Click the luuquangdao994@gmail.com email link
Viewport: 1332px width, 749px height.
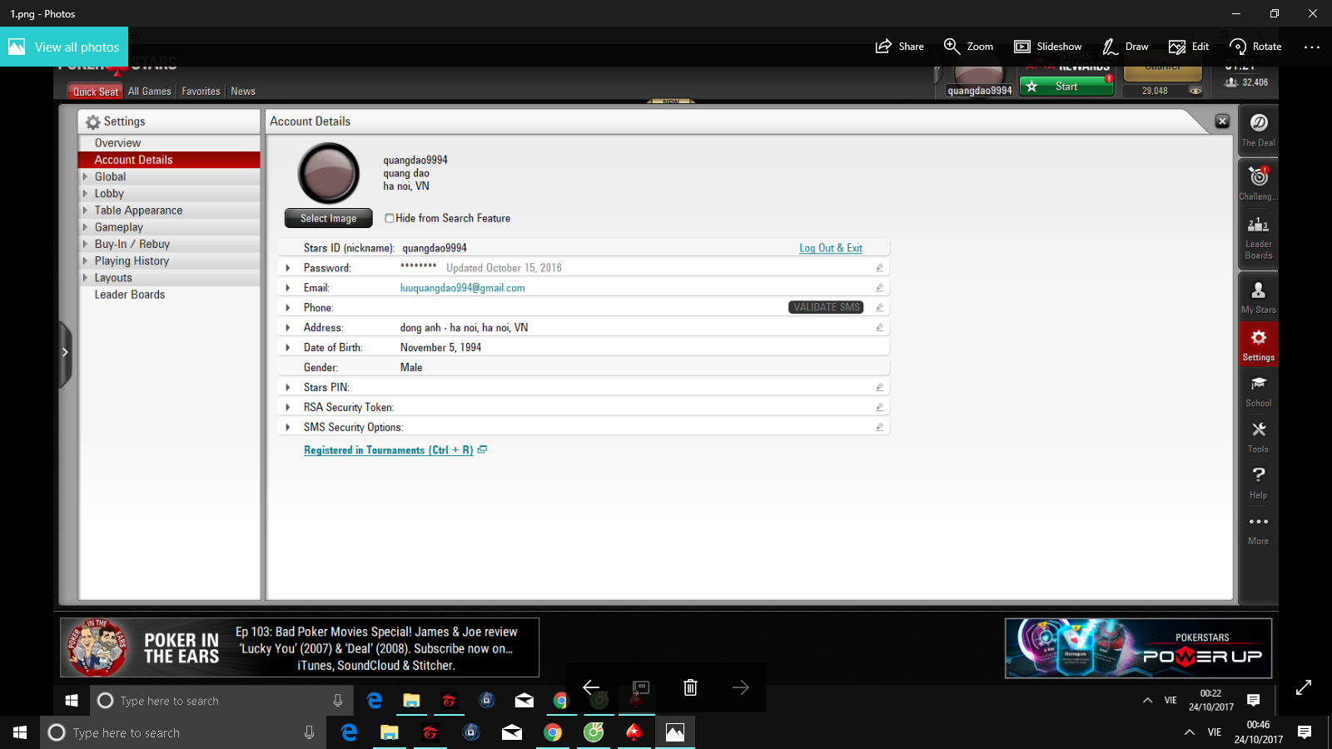click(463, 288)
